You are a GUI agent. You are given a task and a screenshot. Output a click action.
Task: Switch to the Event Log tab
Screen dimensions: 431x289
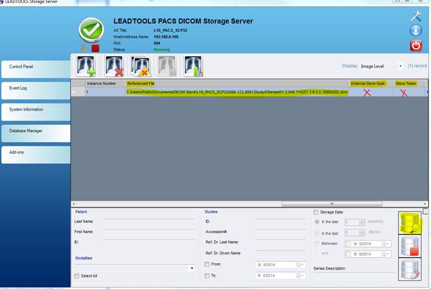35,88
